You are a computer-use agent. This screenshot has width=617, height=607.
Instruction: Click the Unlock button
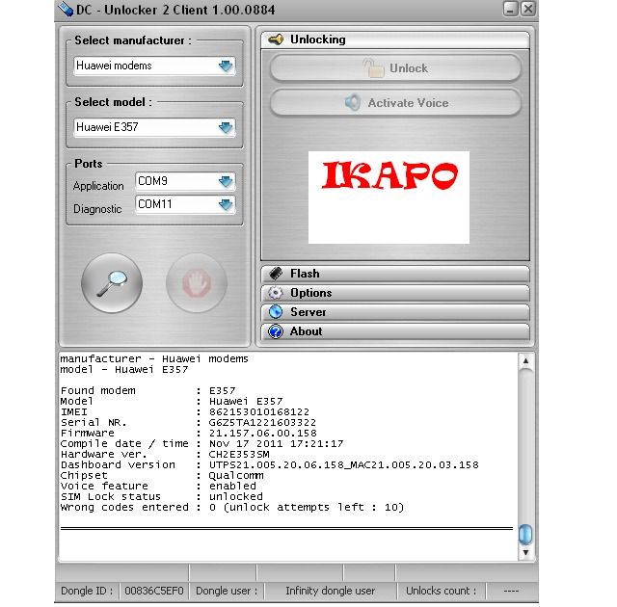pyautogui.click(x=396, y=68)
